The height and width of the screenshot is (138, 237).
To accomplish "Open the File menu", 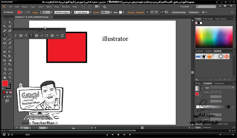I will [x=11, y=6].
